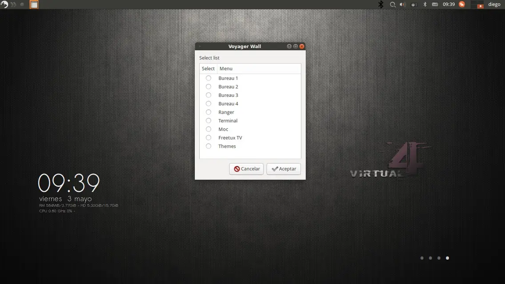Switch to third desktop dot indicator
The image size is (505, 284).
tap(439, 258)
